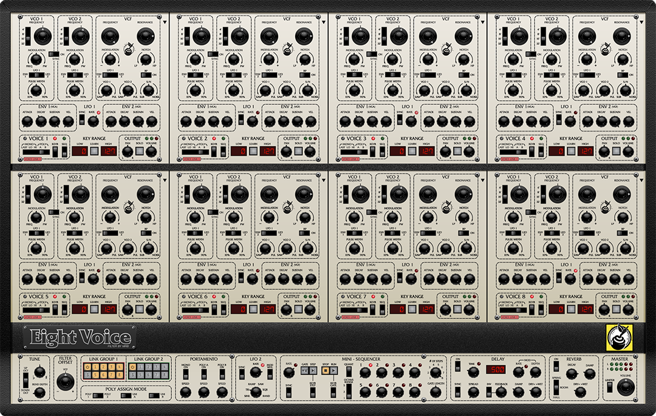Click the +V step-entry icon in Mini-Sequencer
656x416 pixels.
[x=304, y=371]
